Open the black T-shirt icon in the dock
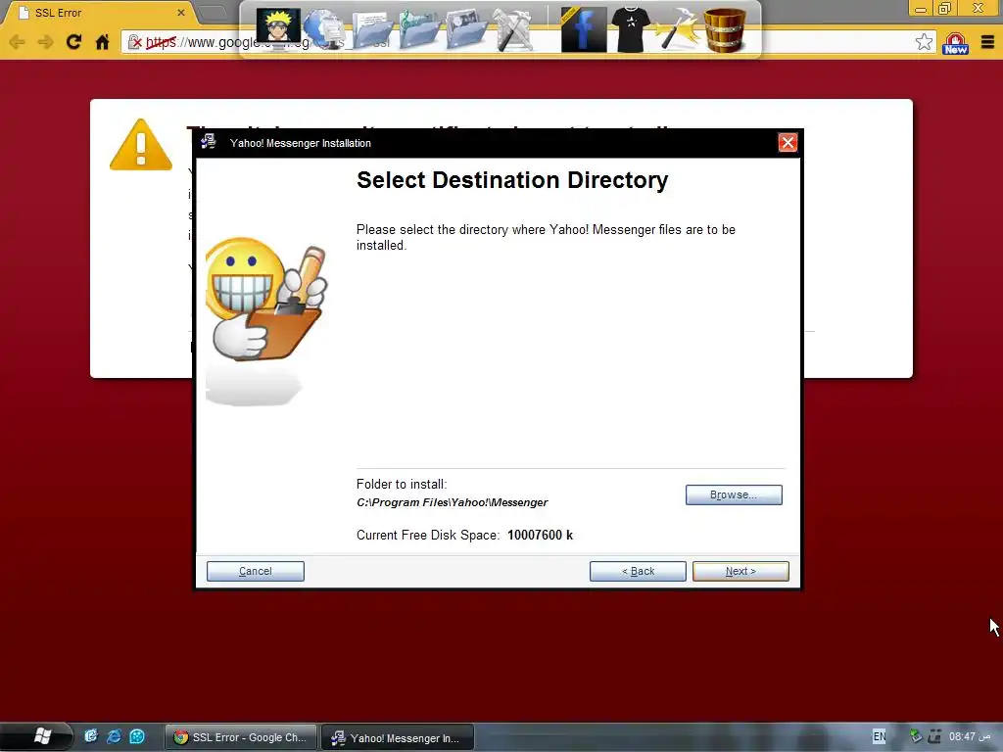Image resolution: width=1003 pixels, height=752 pixels. coord(631,29)
